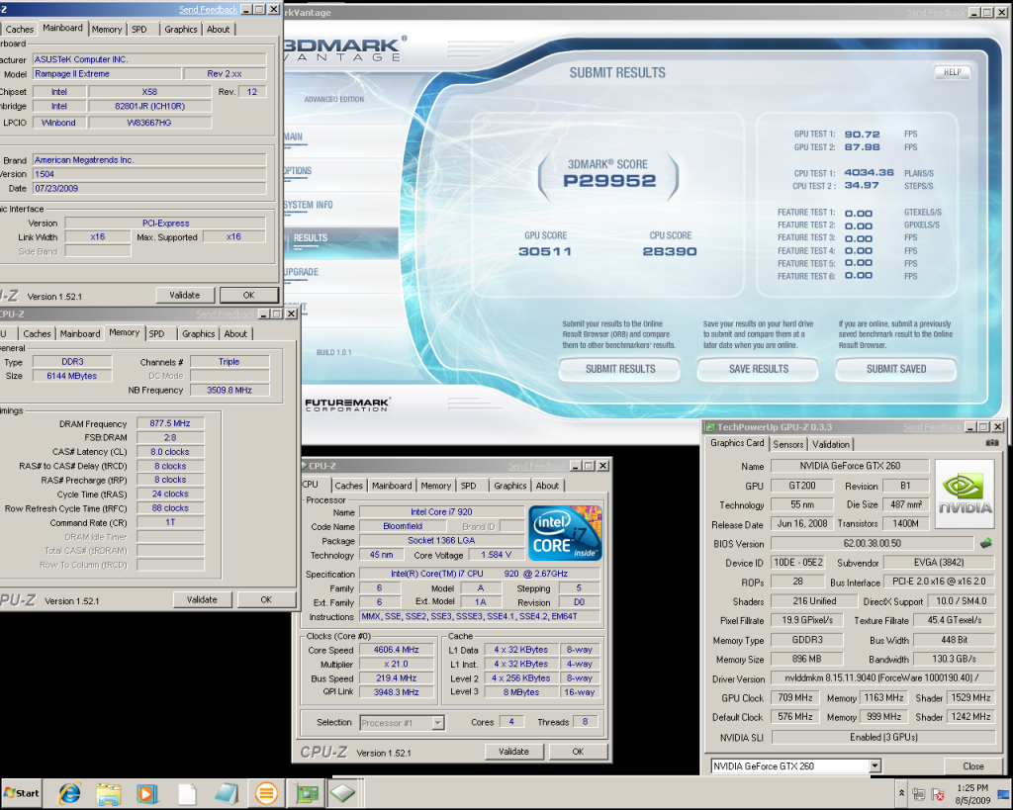
Task: Click the DRAM Frequency 877.5 MHz value
Action: [170, 423]
